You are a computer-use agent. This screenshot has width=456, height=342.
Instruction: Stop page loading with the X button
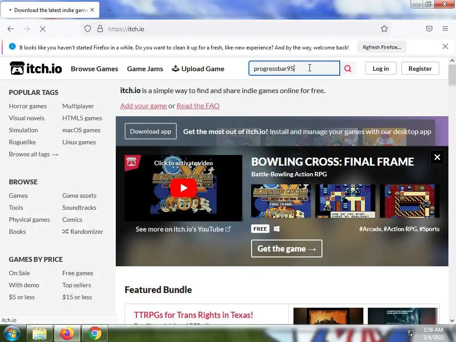point(43,29)
